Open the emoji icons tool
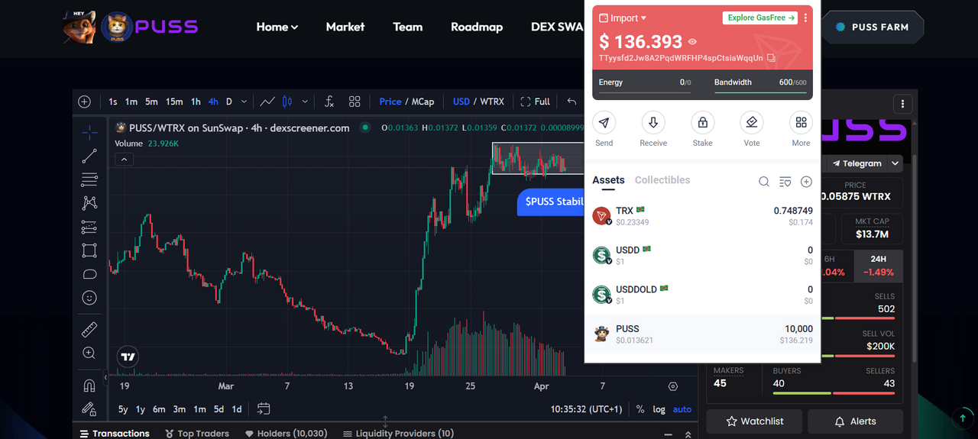The width and height of the screenshot is (978, 439). tap(89, 297)
